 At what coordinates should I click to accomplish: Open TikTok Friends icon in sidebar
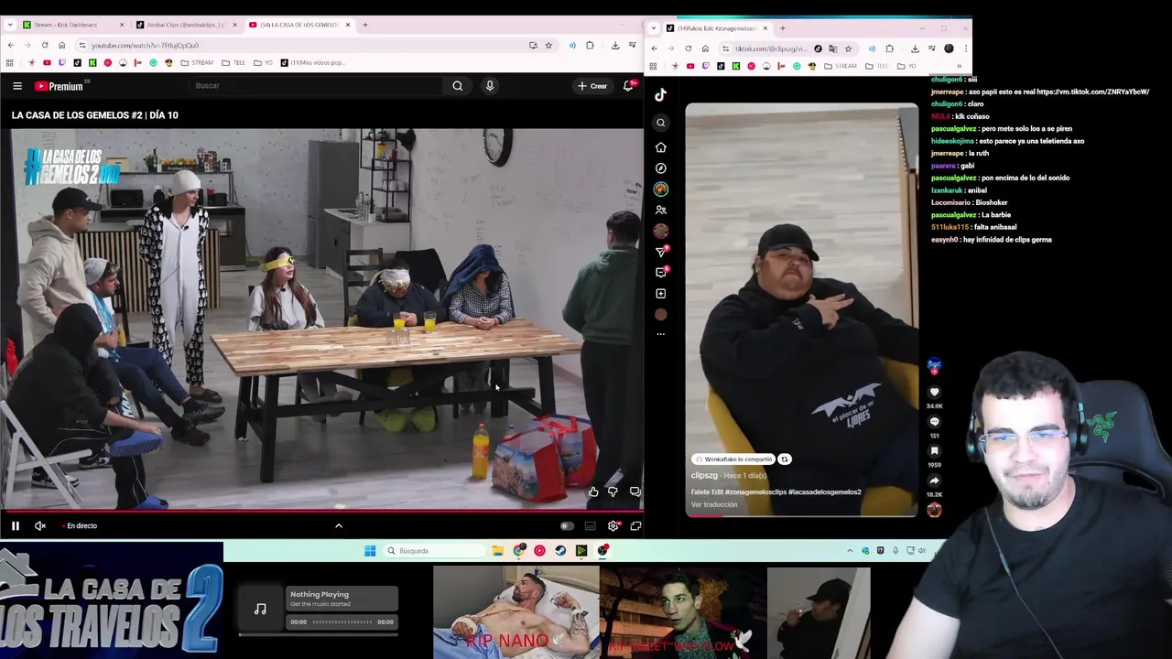(661, 211)
